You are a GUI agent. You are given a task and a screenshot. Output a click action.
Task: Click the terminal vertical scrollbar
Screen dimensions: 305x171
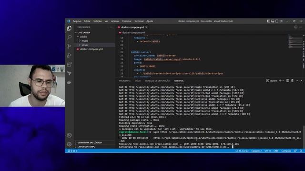pyautogui.click(x=304, y=137)
